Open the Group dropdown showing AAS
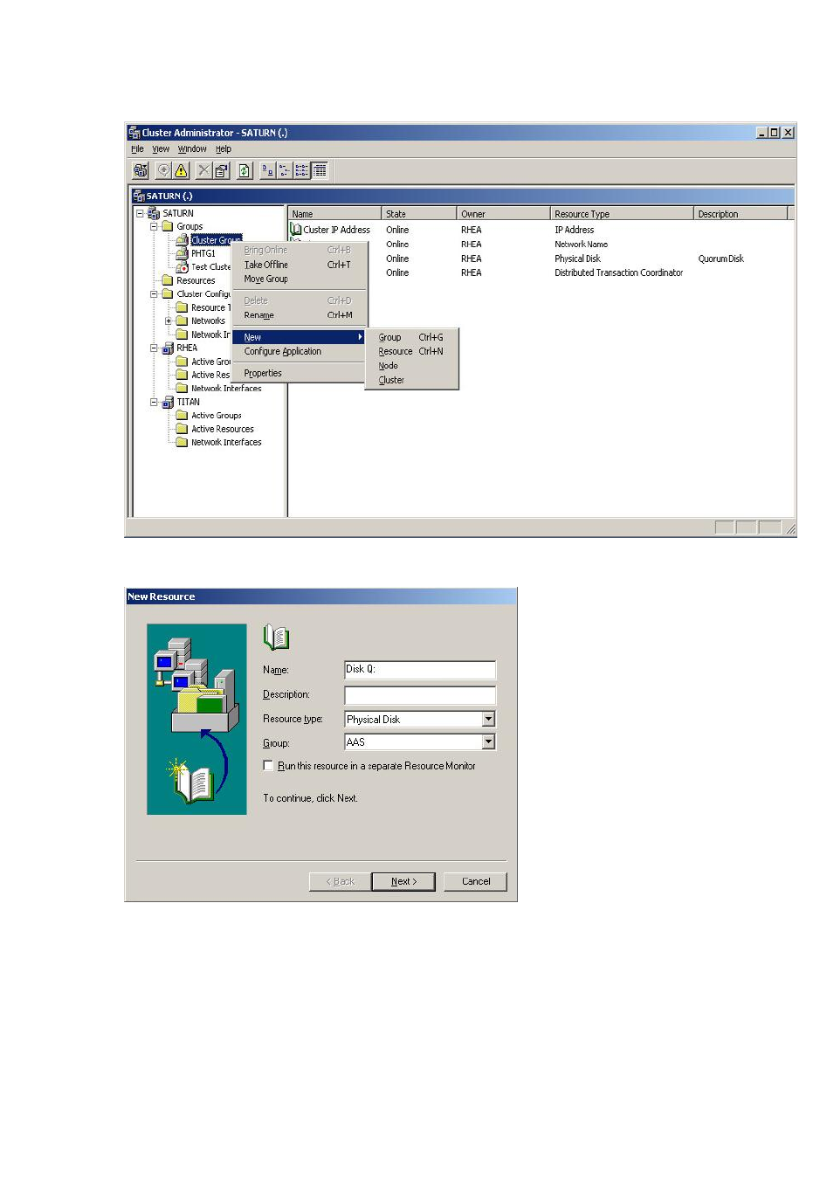This screenshot has width=834, height=1179. pos(489,741)
